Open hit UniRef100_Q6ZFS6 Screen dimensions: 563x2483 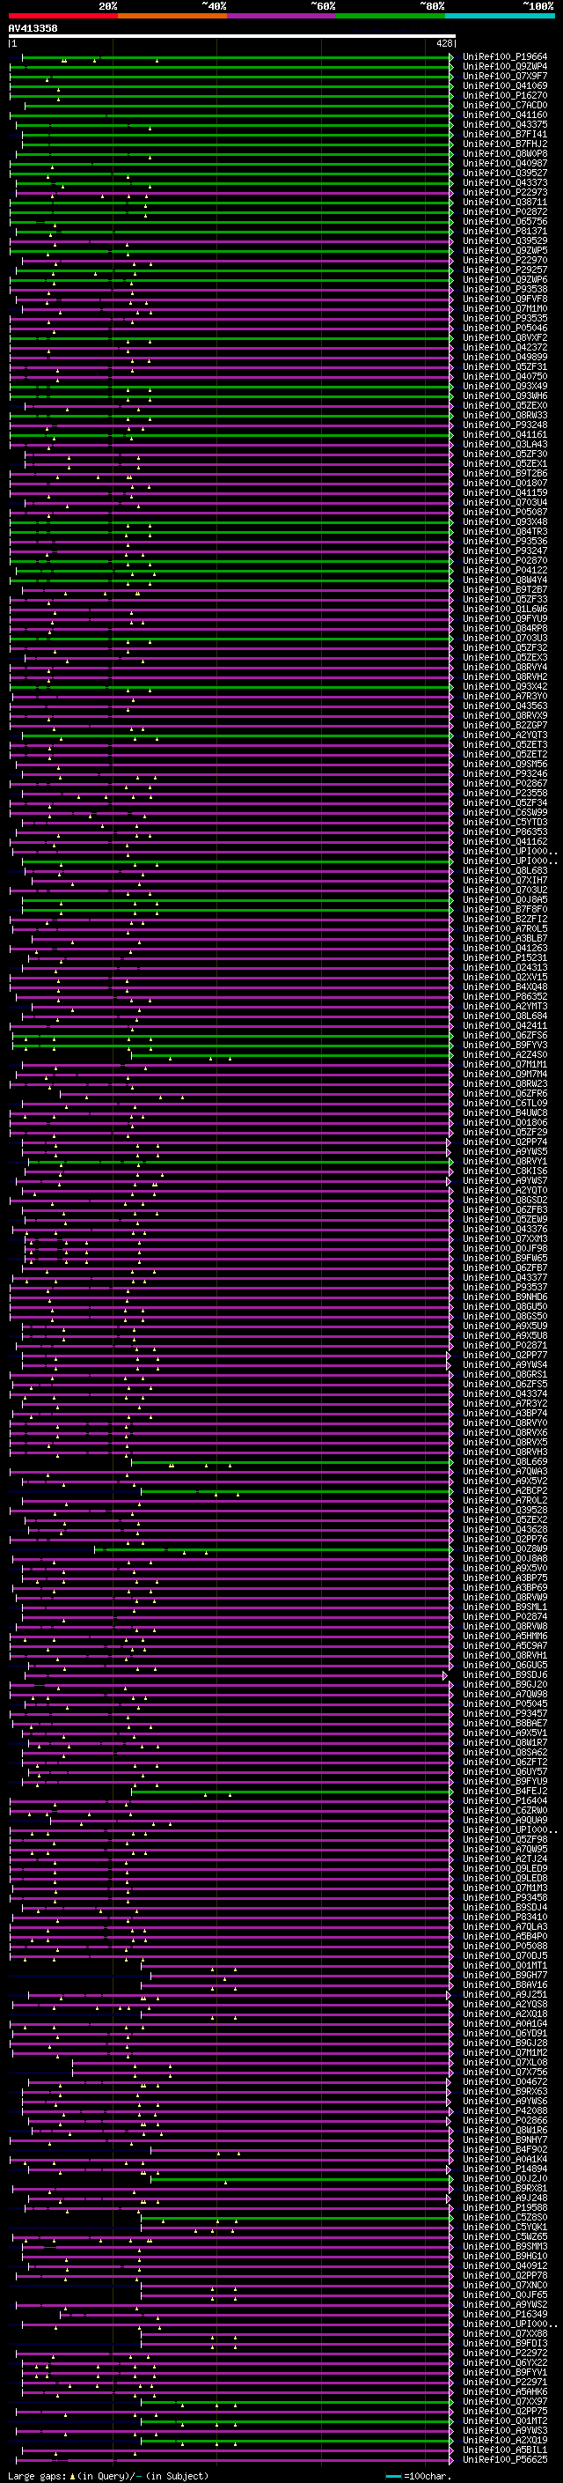click(504, 1035)
